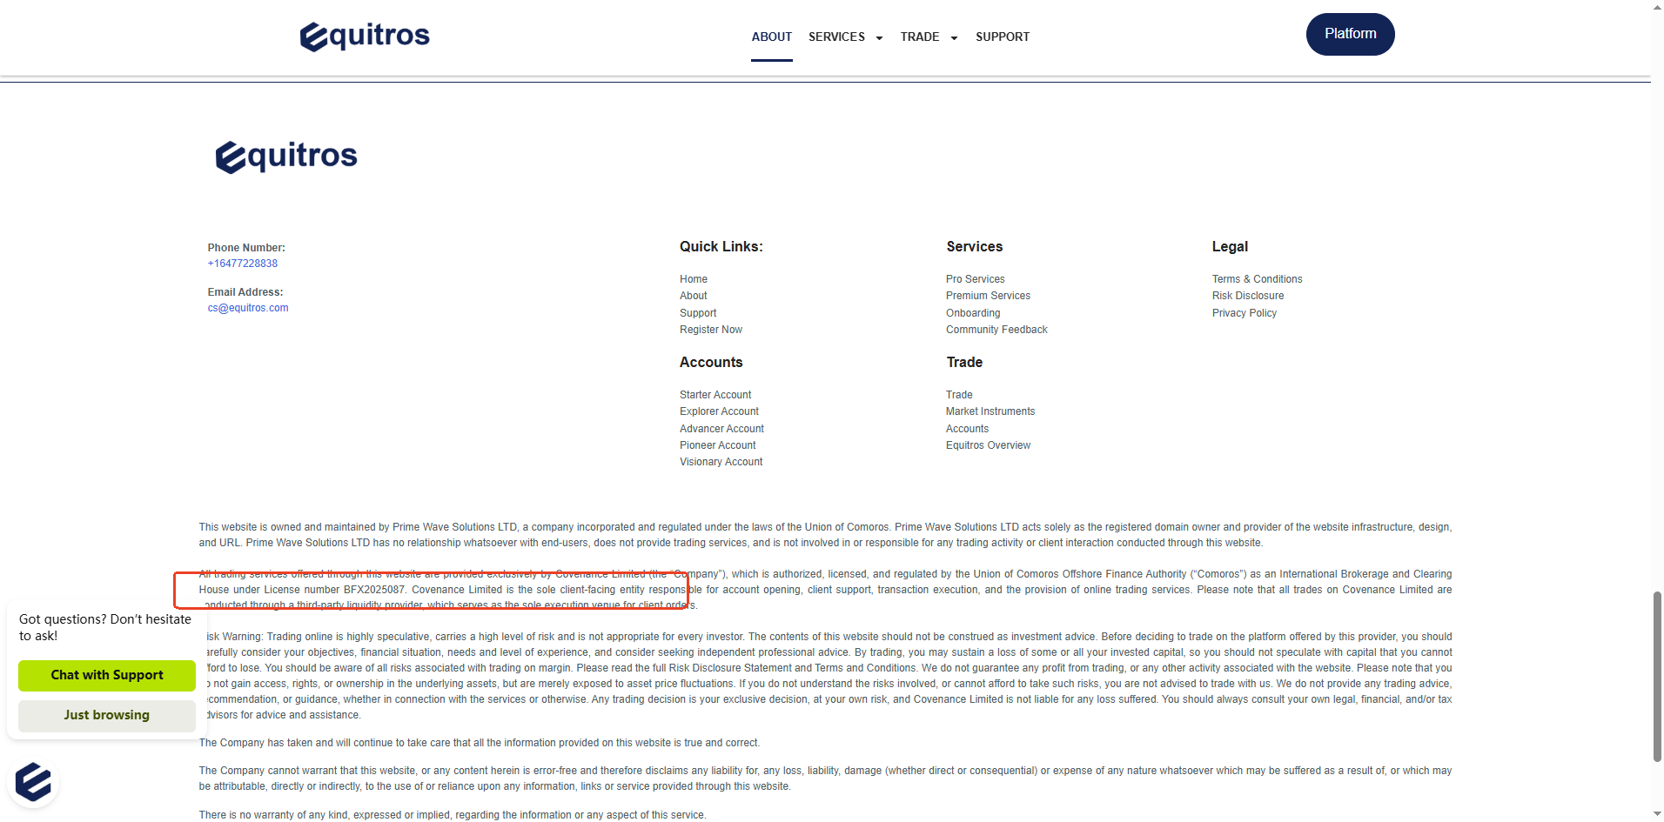Screen dimensions: 1664x822
Task: Expand the SERVICES dropdown arrow
Action: [x=879, y=38]
